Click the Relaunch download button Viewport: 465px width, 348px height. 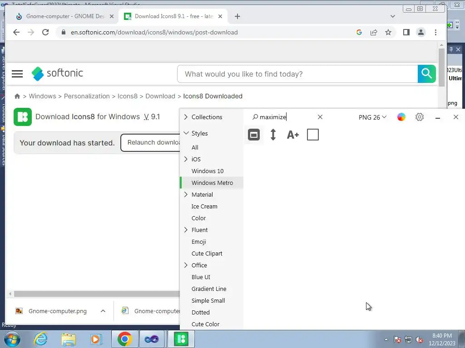pos(150,143)
